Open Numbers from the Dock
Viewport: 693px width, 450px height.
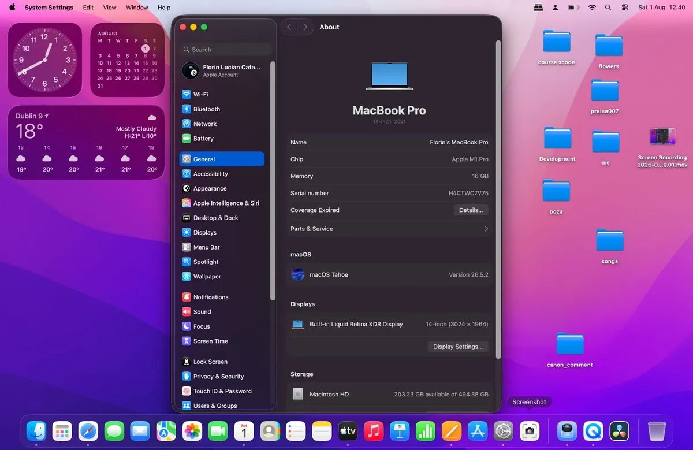[x=426, y=431]
